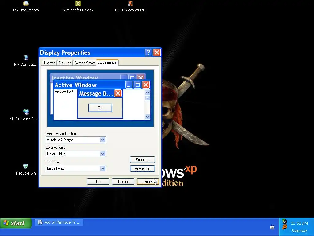Click the preview scrollbar down arrow
The width and height of the screenshot is (314, 236).
(147, 117)
